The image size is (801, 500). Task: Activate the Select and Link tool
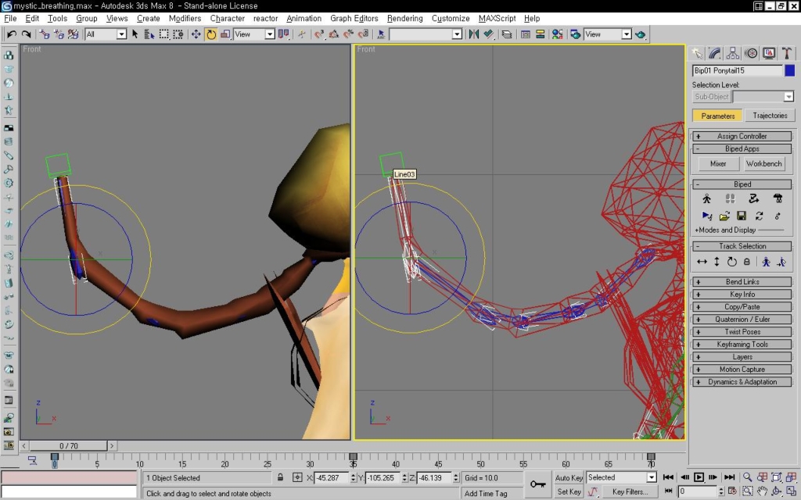click(x=45, y=34)
